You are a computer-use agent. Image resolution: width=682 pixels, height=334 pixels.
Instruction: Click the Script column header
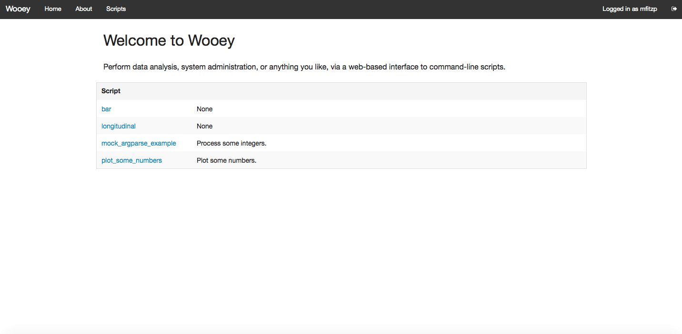[x=110, y=91]
